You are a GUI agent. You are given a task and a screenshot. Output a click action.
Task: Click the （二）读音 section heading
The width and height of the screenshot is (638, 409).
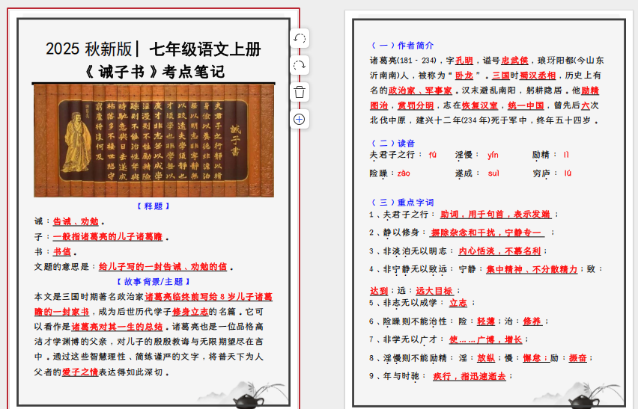click(393, 143)
